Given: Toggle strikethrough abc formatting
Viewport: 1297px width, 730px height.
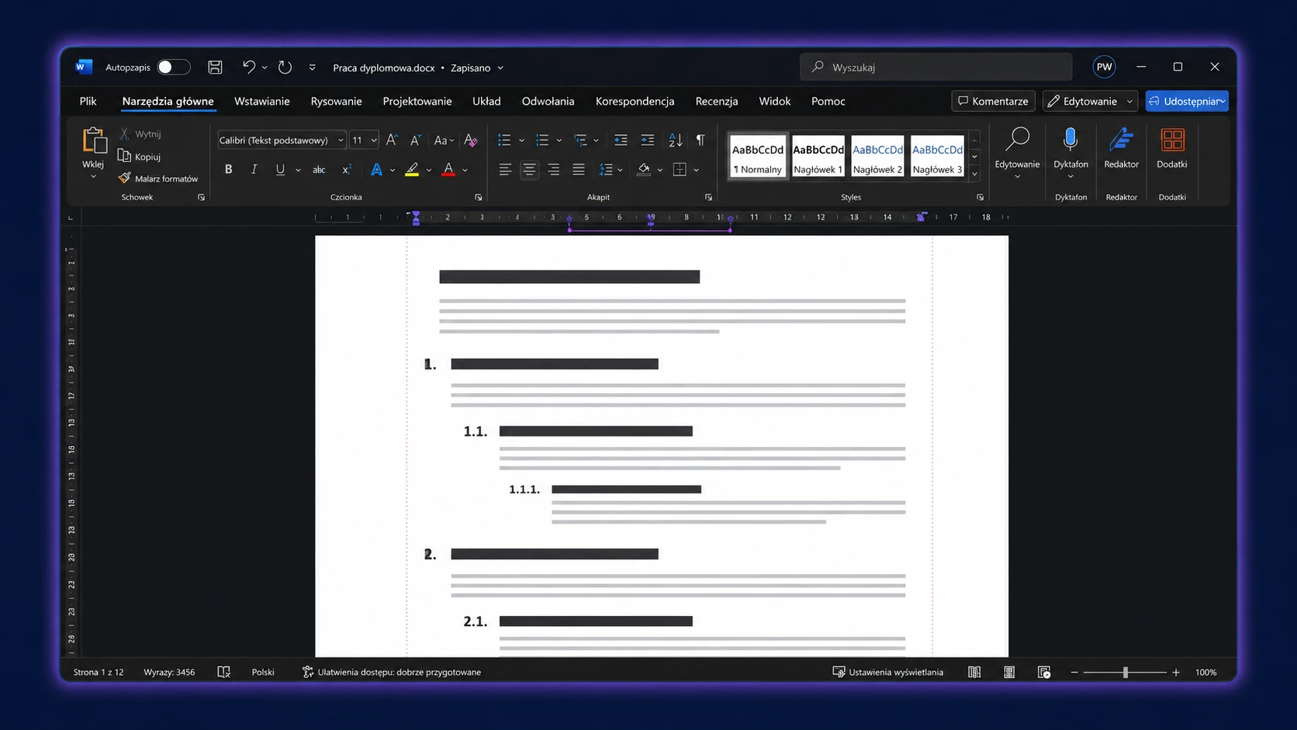Looking at the screenshot, I should [319, 169].
